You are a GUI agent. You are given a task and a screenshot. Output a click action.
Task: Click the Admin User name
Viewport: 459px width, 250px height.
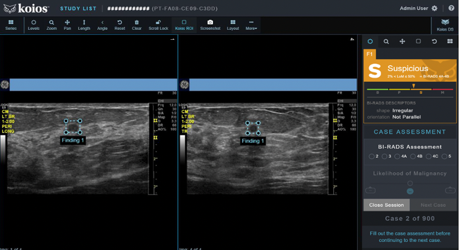point(414,8)
